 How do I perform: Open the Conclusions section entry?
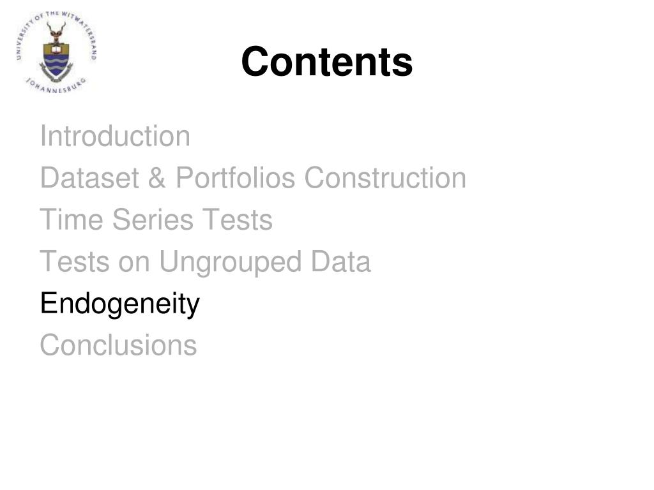(x=118, y=345)
